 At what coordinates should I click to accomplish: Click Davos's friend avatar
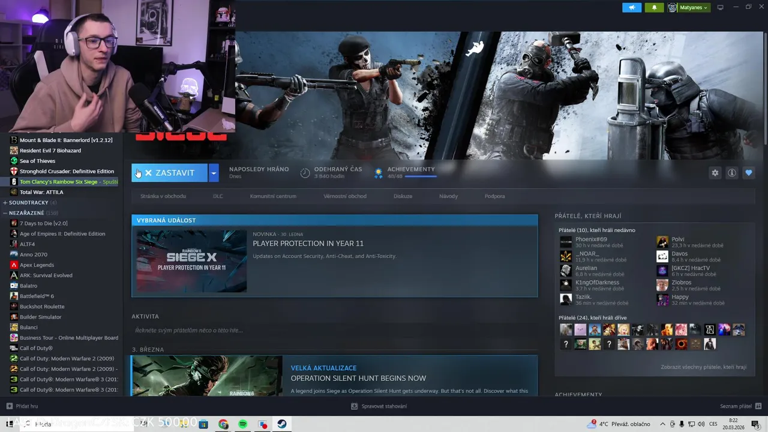[x=662, y=256]
